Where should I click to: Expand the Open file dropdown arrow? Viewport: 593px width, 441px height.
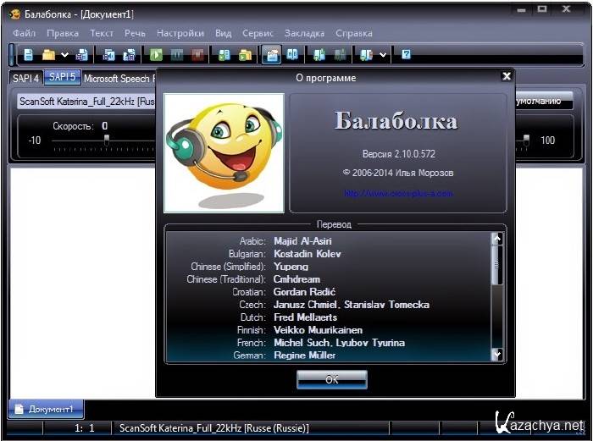[x=65, y=55]
